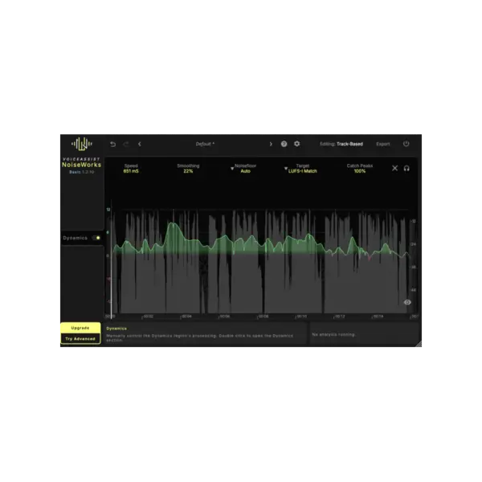The width and height of the screenshot is (482, 482).
Task: Select the Dynamics section label
Action: coord(75,238)
